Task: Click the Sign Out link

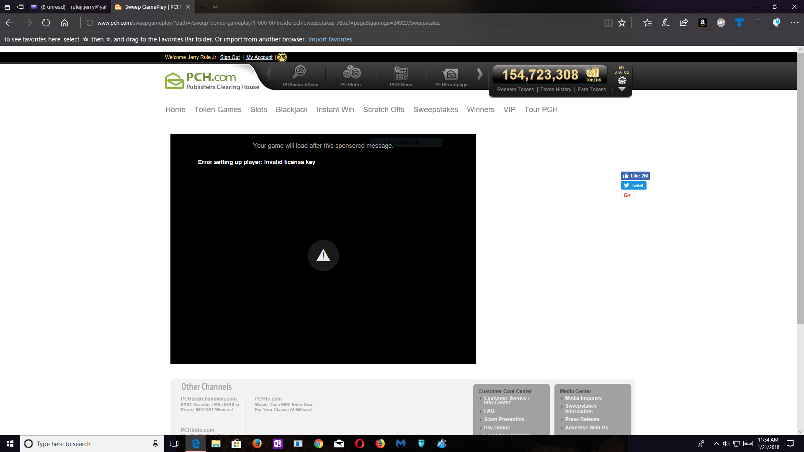Action: [x=230, y=57]
